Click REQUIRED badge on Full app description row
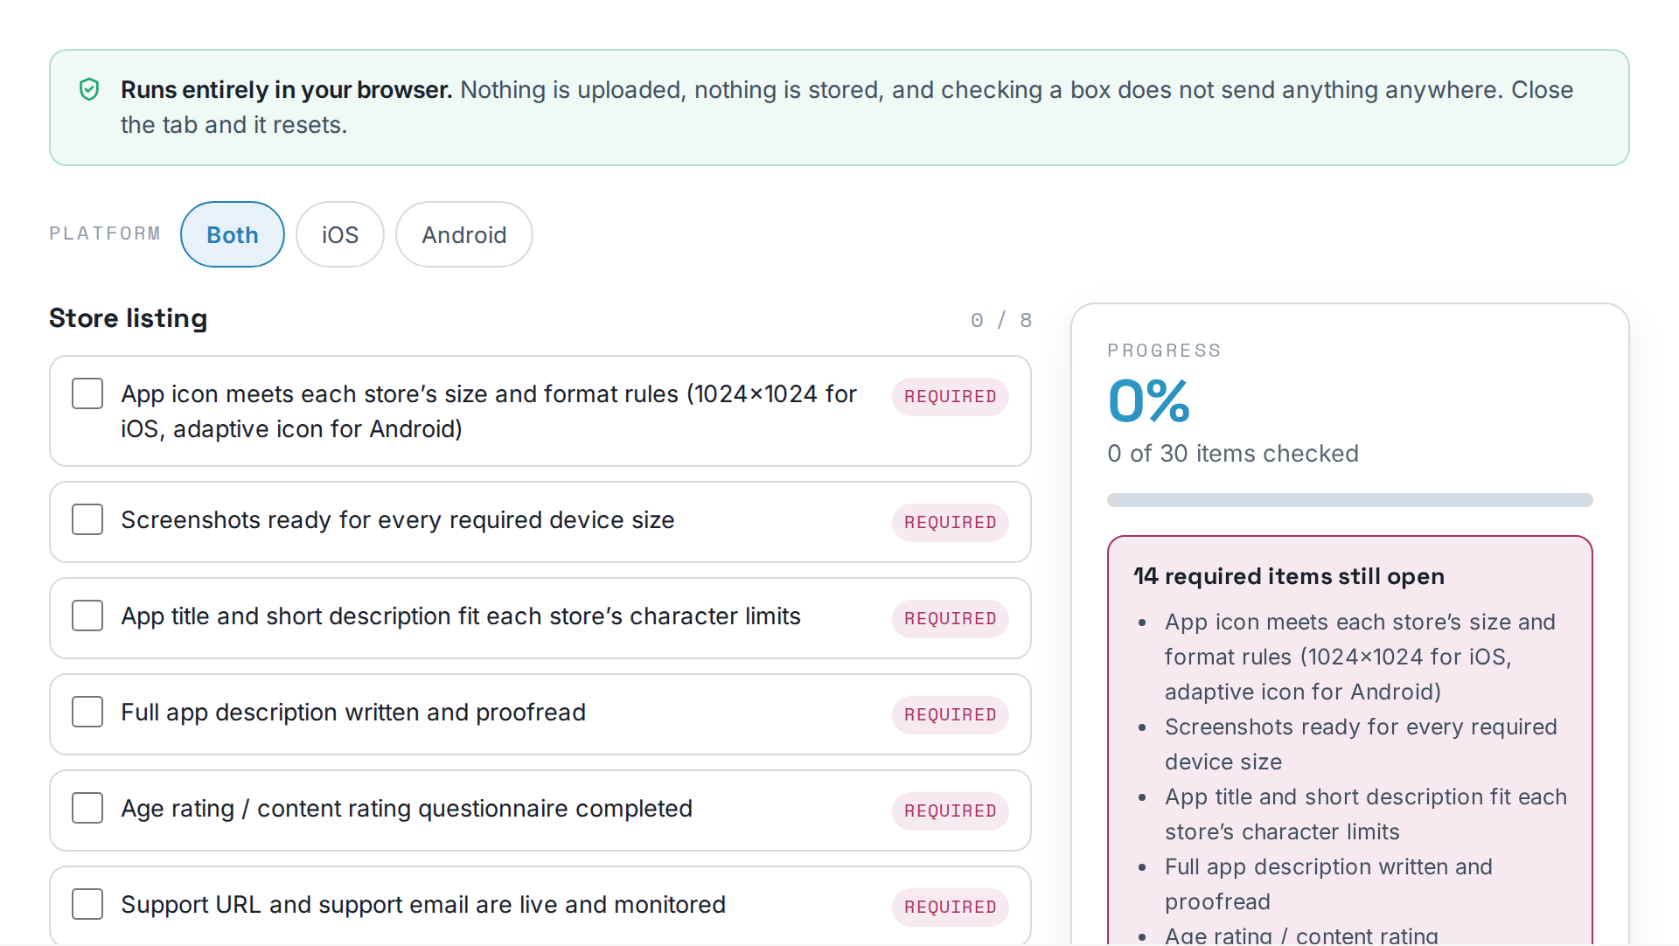Viewport: 1679px width, 946px height. coord(951,714)
